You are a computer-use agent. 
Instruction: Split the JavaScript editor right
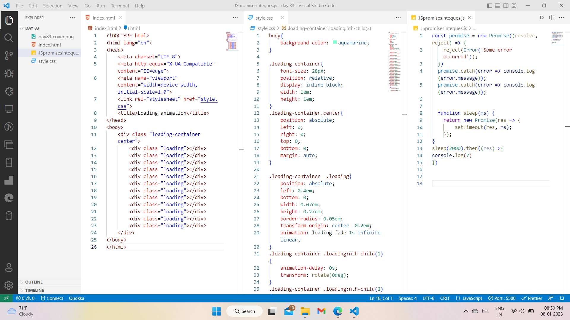pos(552,18)
